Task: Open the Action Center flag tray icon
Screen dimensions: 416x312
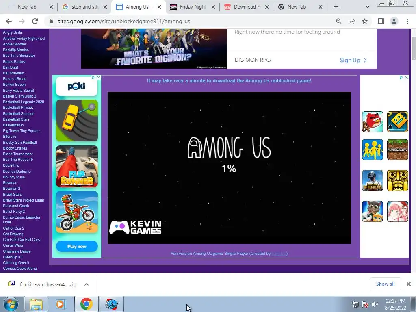Action: (365, 304)
